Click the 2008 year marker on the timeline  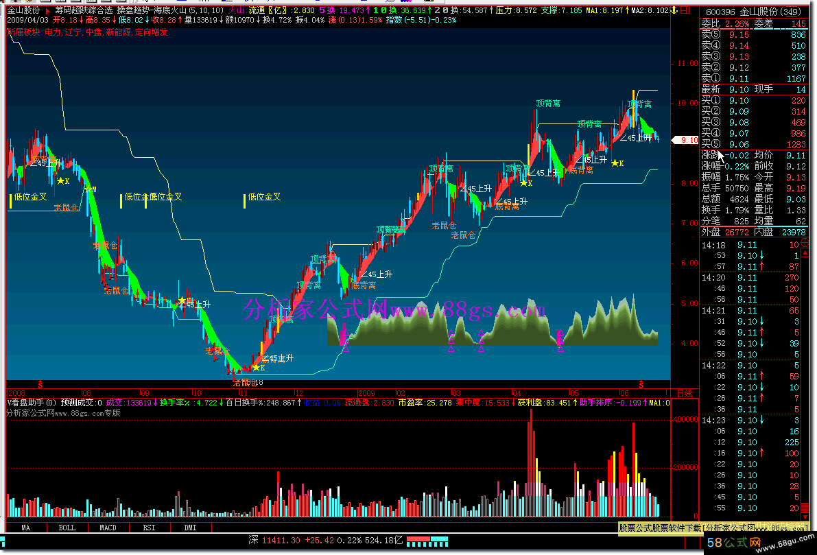click(x=16, y=393)
